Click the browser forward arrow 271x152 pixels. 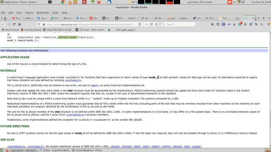(8, 24)
